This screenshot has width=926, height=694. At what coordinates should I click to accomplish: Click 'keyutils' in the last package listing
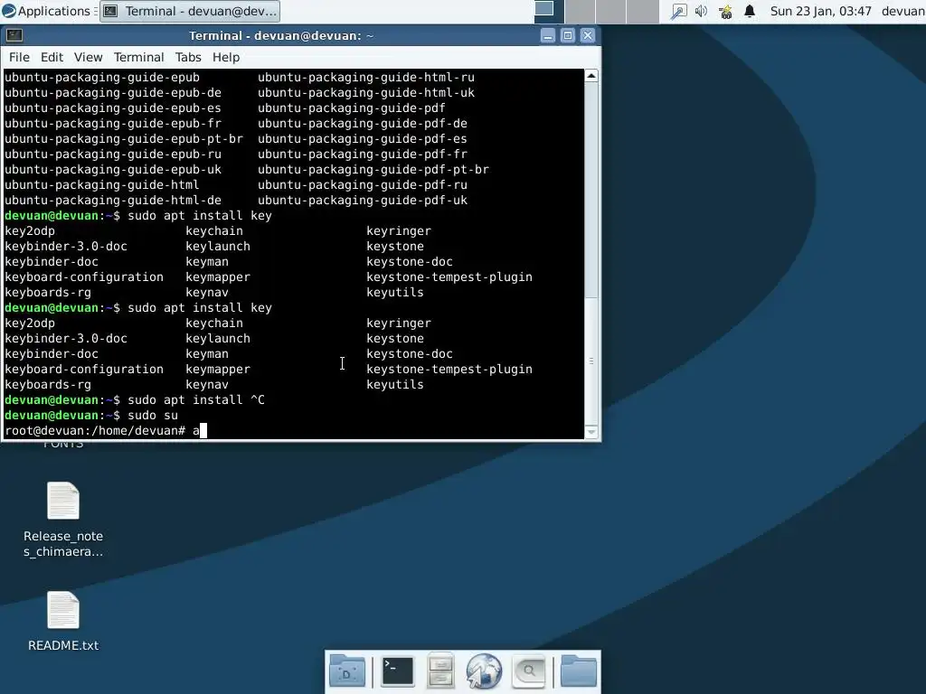tap(395, 385)
